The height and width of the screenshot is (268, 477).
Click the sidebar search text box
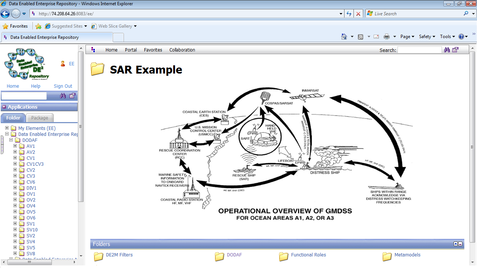point(24,96)
